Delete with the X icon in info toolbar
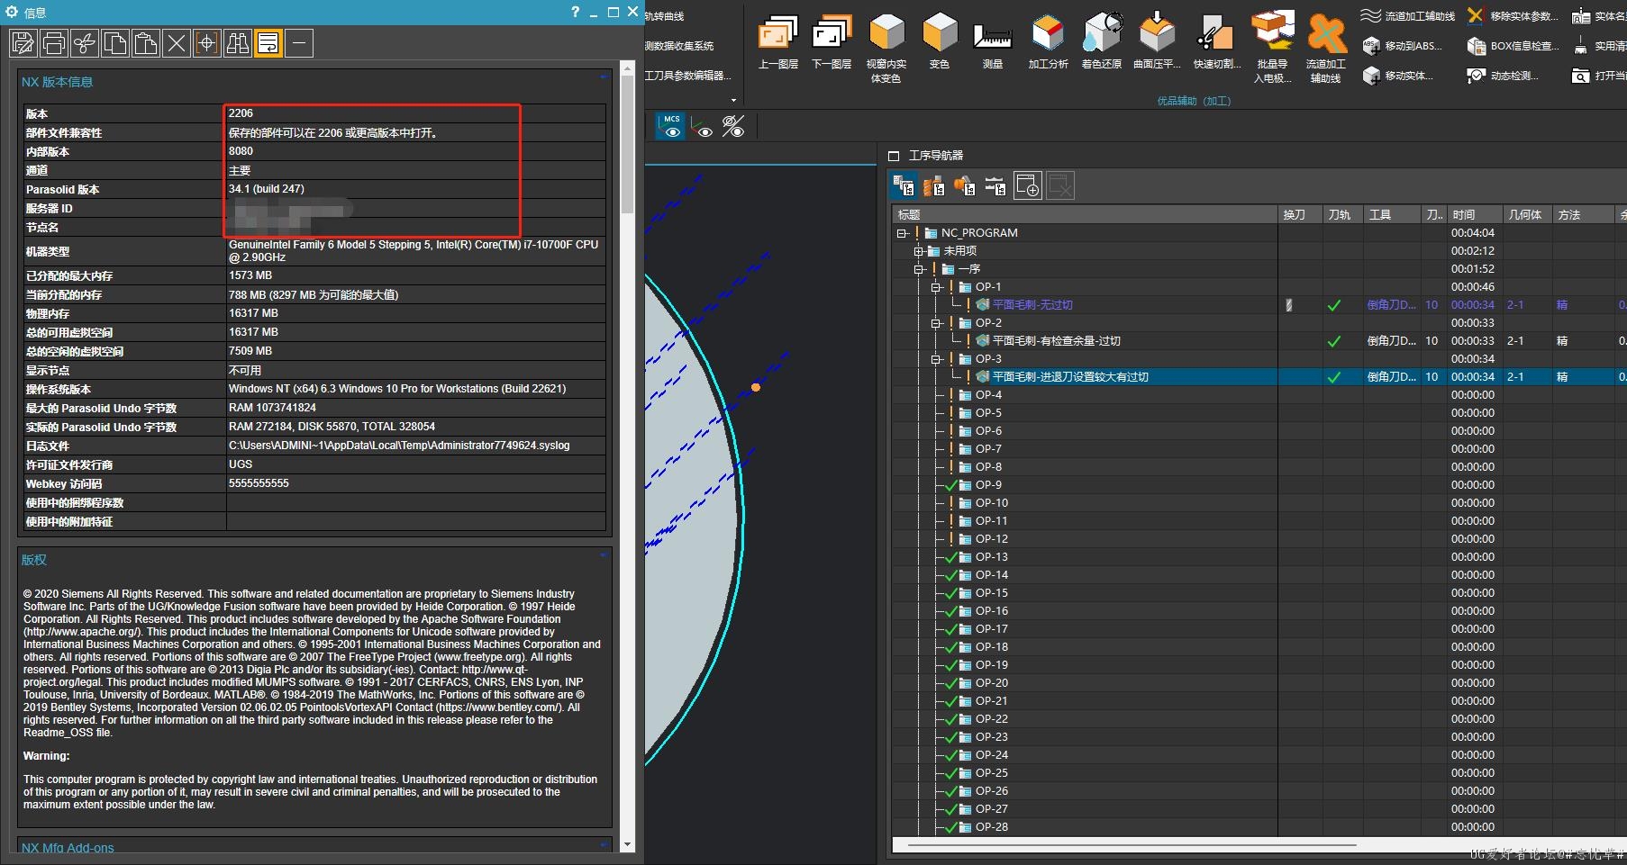The width and height of the screenshot is (1627, 865). click(x=177, y=43)
